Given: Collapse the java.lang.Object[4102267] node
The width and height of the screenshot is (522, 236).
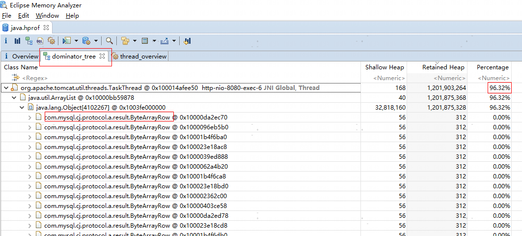Looking at the screenshot, I should pyautogui.click(x=22, y=107).
